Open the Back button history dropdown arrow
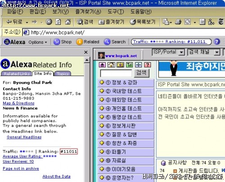 [x=27, y=23]
